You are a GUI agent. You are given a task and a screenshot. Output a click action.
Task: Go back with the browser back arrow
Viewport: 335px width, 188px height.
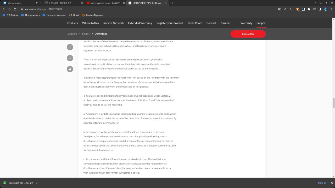click(x=4, y=9)
